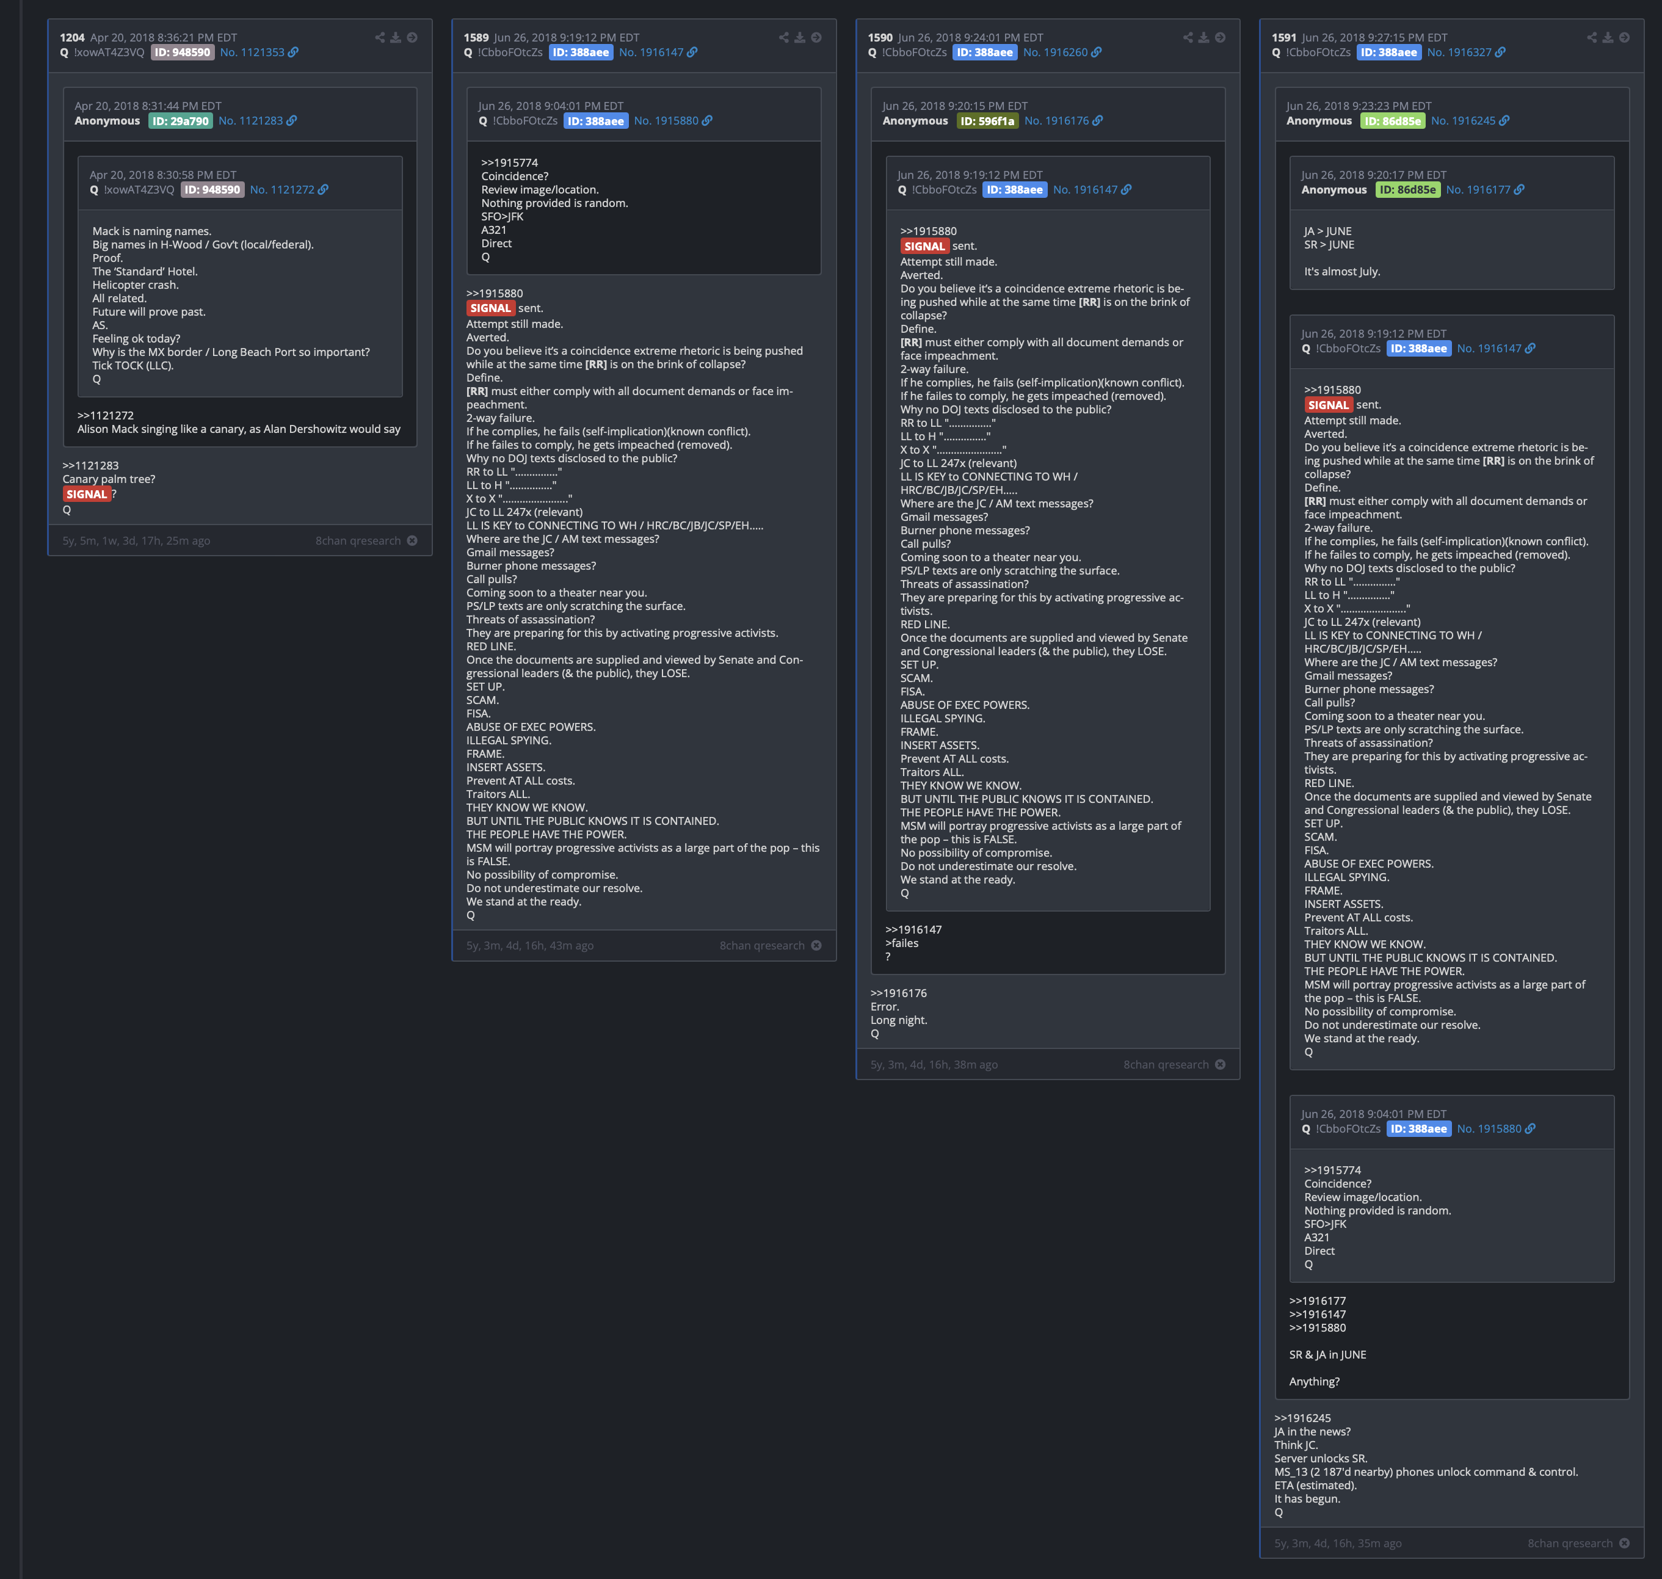Follow the >>1121272 reply reference
This screenshot has height=1579, width=1662.
[x=105, y=416]
